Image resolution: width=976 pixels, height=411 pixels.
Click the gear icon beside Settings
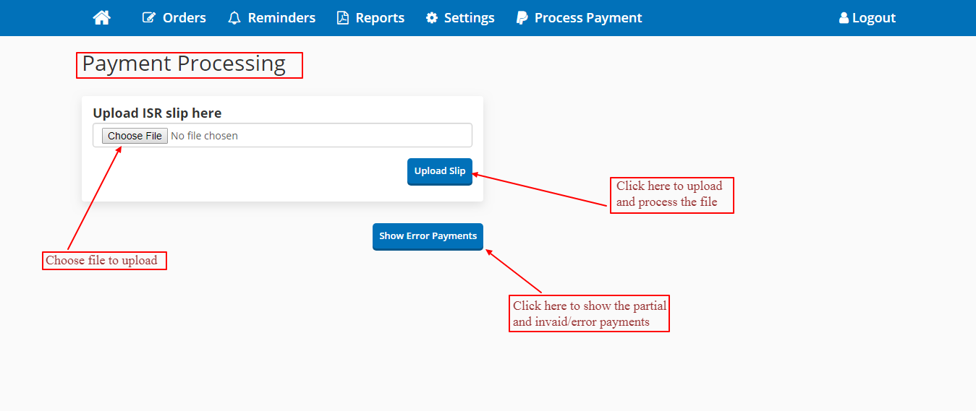point(432,18)
